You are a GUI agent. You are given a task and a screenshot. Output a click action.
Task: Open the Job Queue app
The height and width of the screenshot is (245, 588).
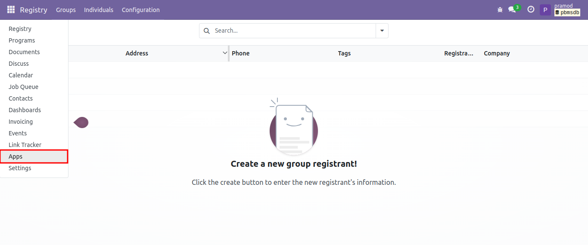23,87
